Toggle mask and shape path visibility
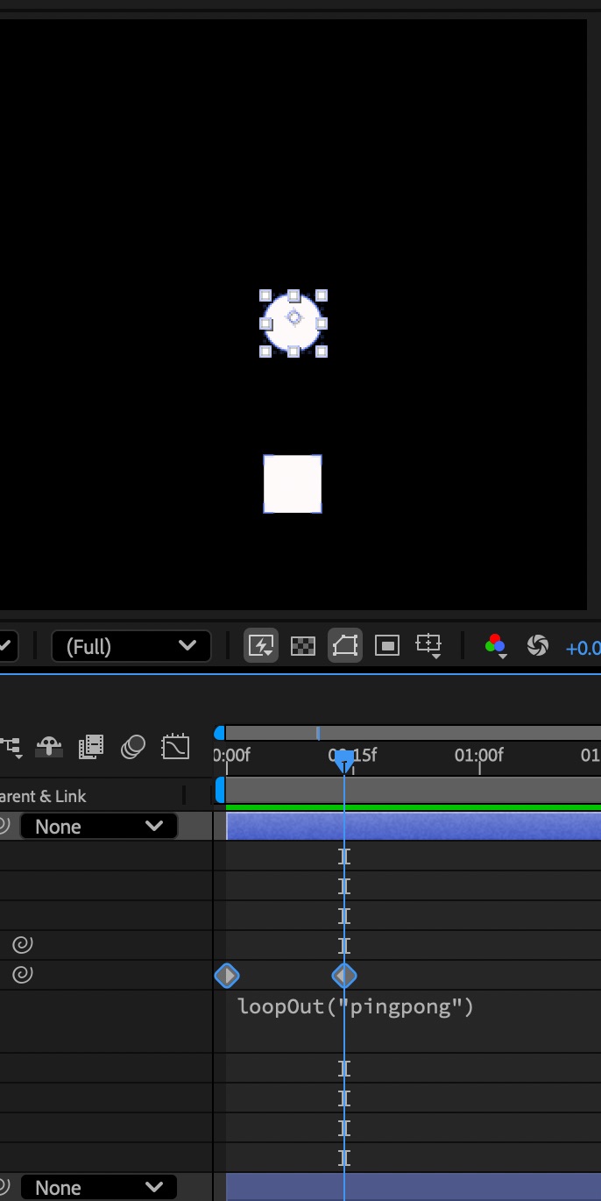Viewport: 601px width, 1201px height. coord(345,647)
